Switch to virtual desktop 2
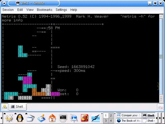The width and height of the screenshot is (165, 124). click(111, 115)
